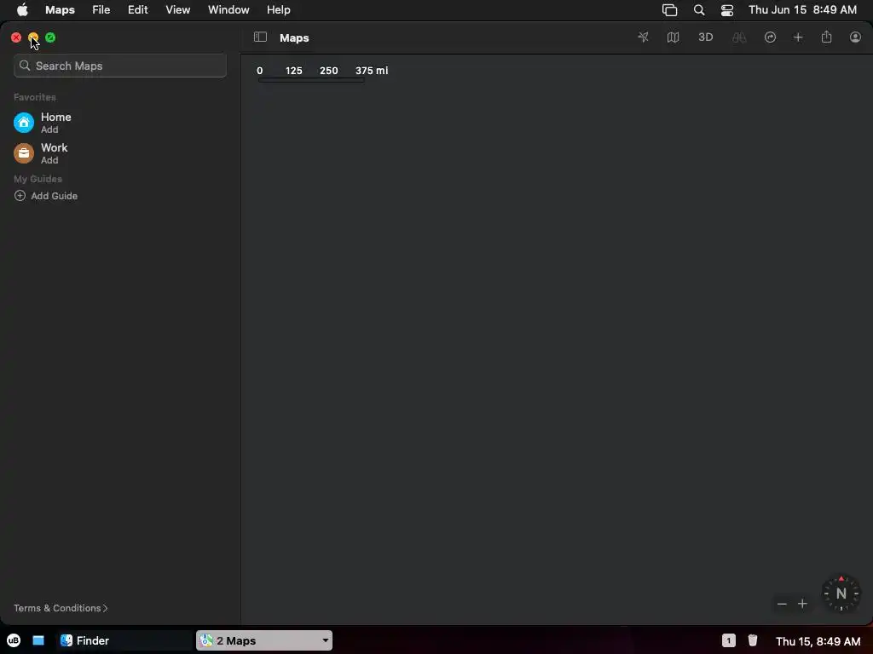Open directions from the toolbar icon
The height and width of the screenshot is (654, 873).
(770, 37)
